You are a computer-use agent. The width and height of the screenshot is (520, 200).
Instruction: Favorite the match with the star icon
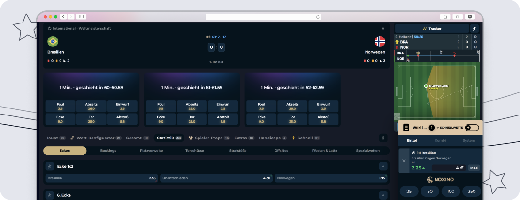pos(383,28)
